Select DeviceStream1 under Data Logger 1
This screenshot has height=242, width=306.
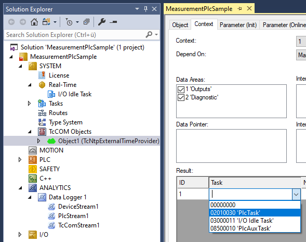point(78,207)
